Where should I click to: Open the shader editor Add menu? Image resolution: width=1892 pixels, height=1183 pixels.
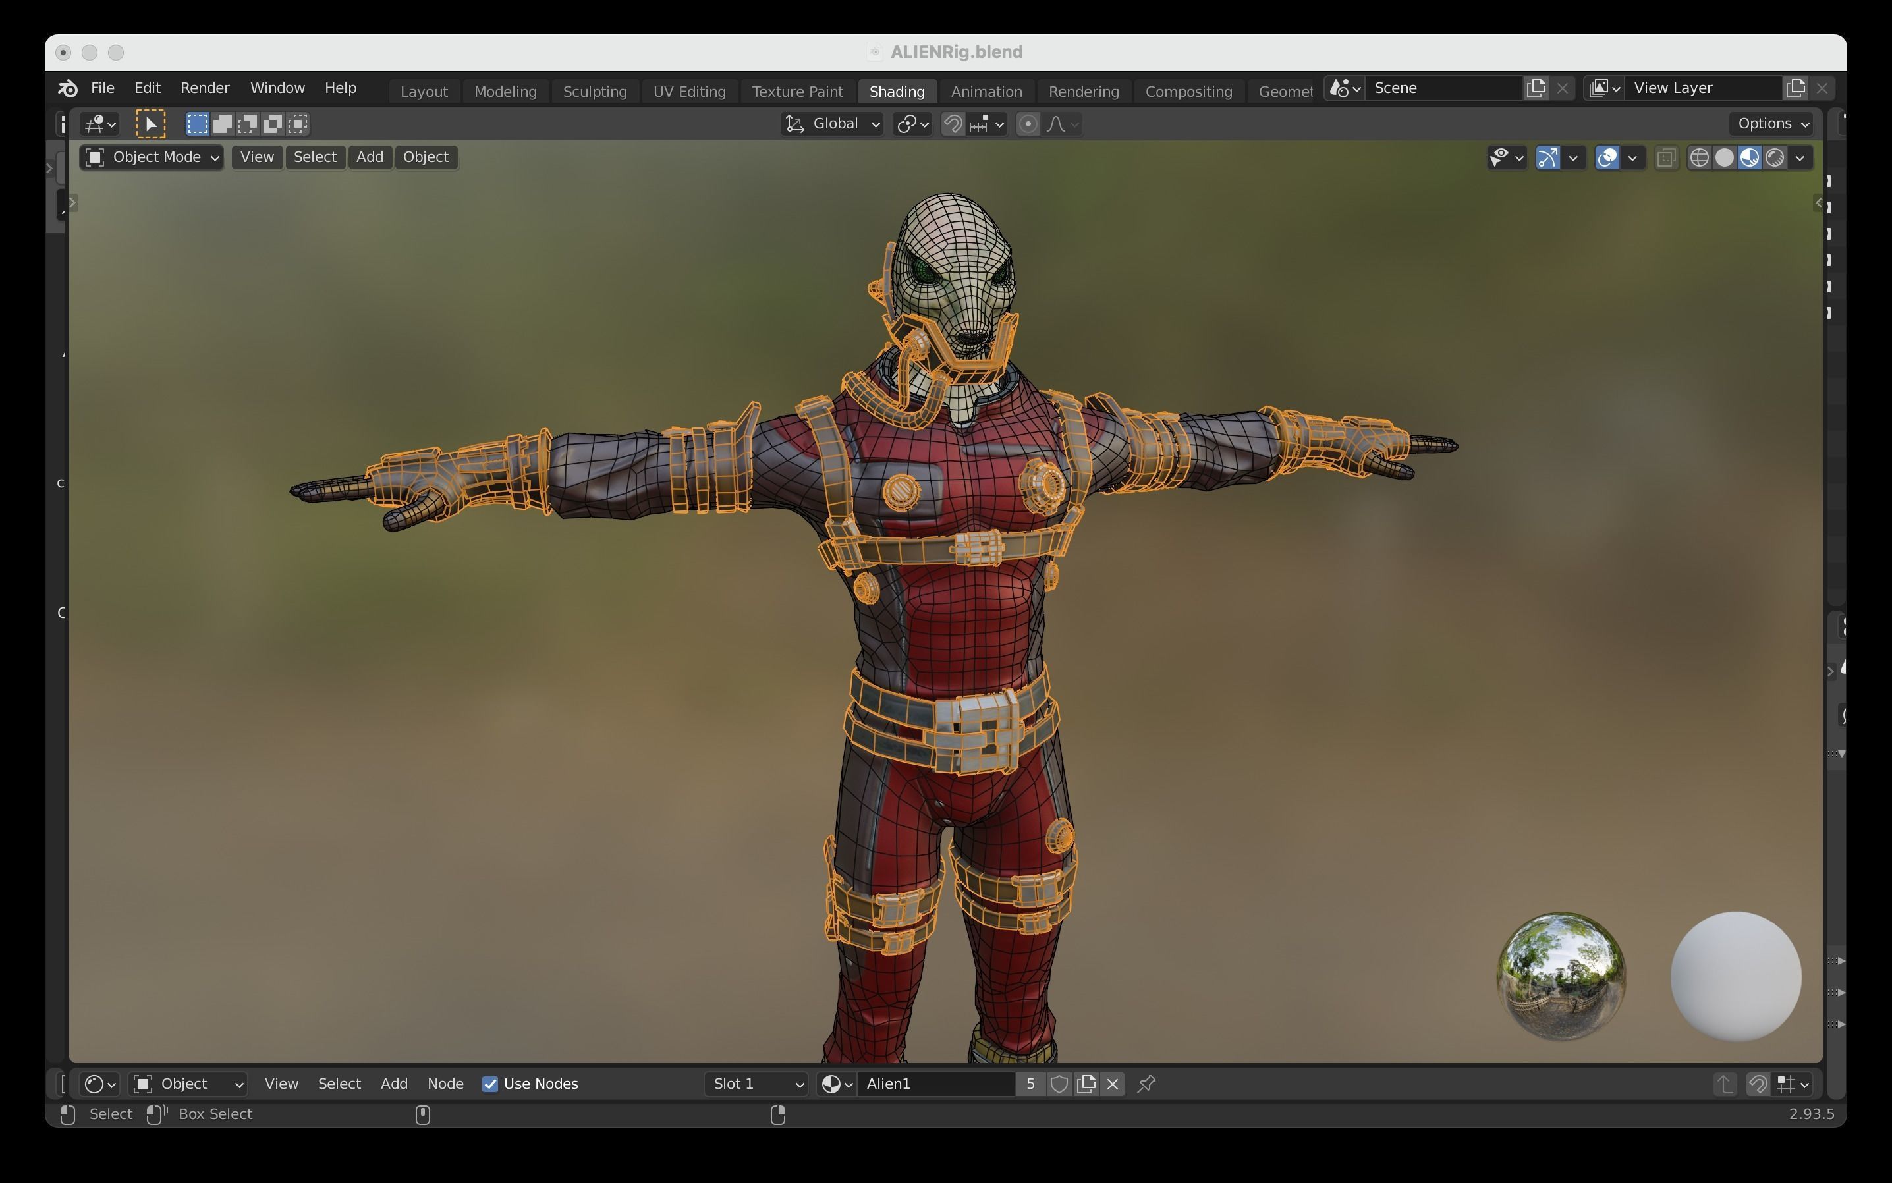393,1084
